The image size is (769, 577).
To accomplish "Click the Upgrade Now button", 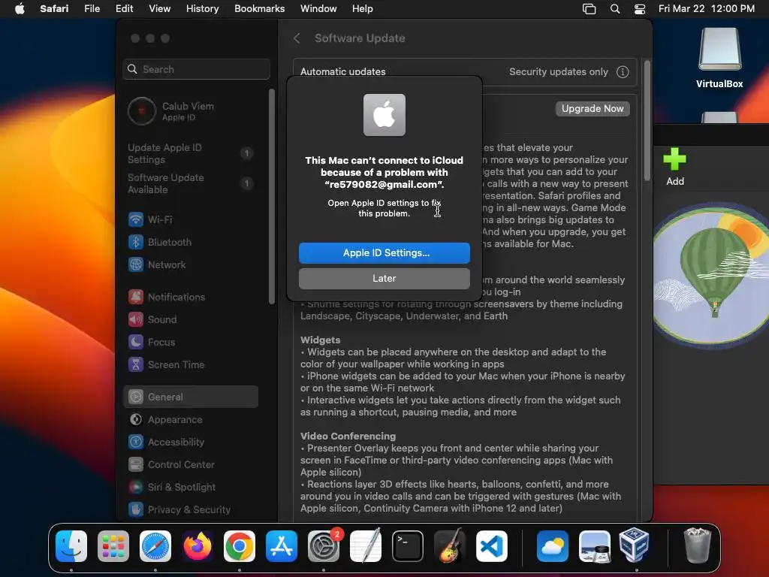I will [x=593, y=109].
